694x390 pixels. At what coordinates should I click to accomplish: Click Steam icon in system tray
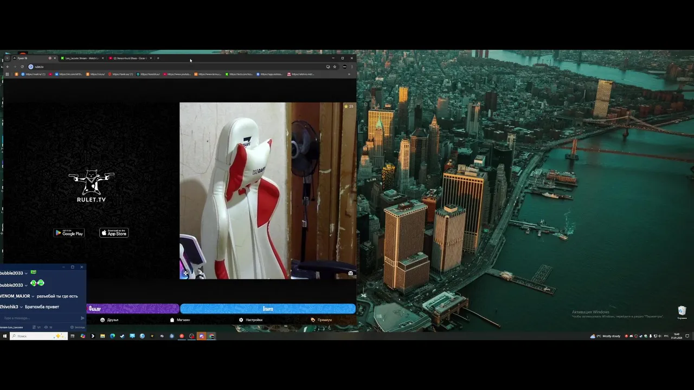click(640, 336)
